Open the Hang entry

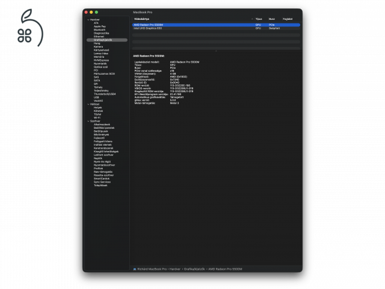tap(97, 43)
